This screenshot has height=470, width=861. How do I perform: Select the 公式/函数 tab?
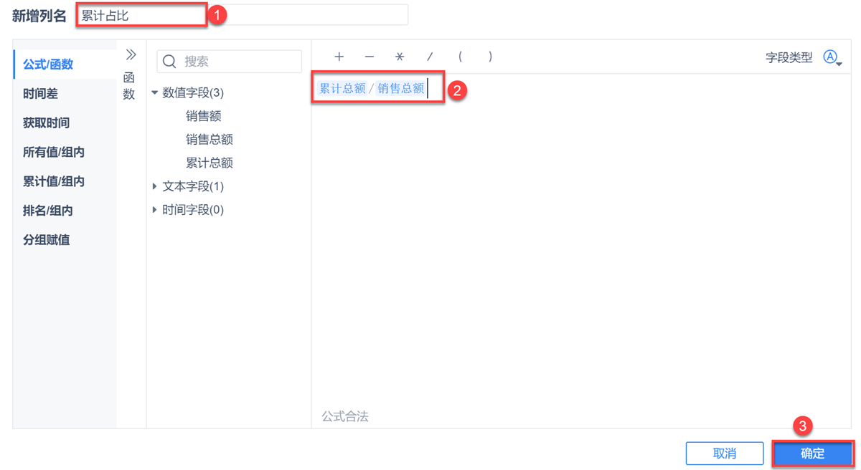pyautogui.click(x=65, y=64)
